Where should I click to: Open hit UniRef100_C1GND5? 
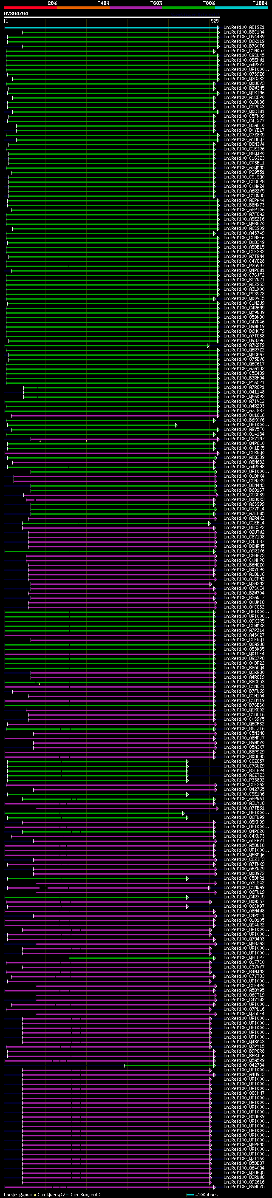click(x=244, y=196)
